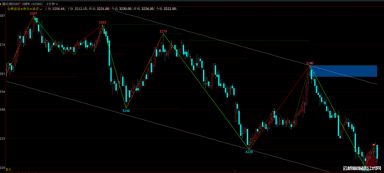
Task: Click the dark red support zone box
Action: [372, 161]
